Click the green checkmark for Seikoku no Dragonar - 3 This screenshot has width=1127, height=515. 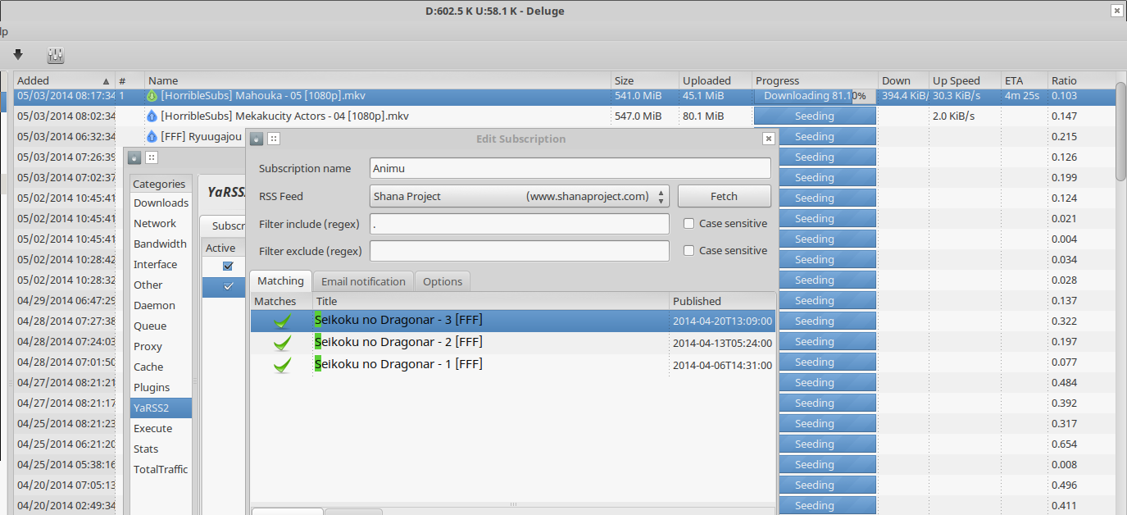coord(283,321)
